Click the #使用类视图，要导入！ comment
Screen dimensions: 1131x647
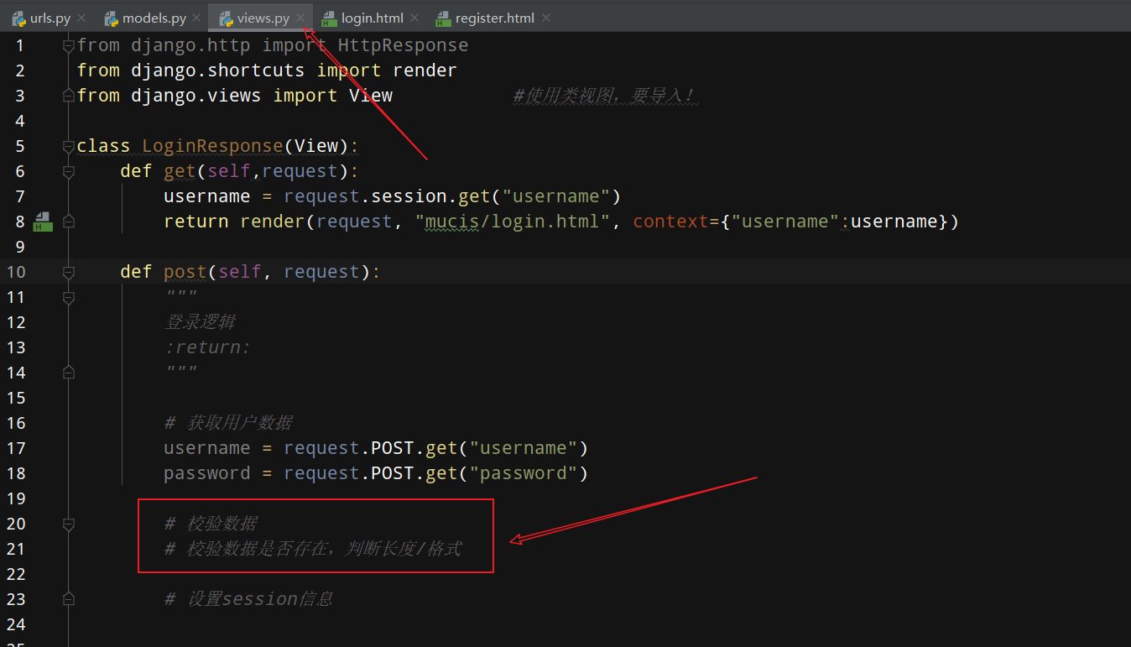tap(604, 96)
